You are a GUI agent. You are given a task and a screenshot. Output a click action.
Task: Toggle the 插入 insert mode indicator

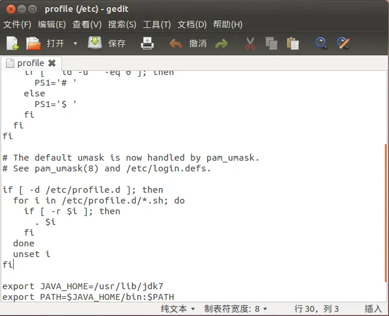373,309
